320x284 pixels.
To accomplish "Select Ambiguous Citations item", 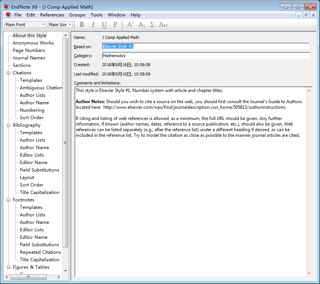I will pos(41,88).
